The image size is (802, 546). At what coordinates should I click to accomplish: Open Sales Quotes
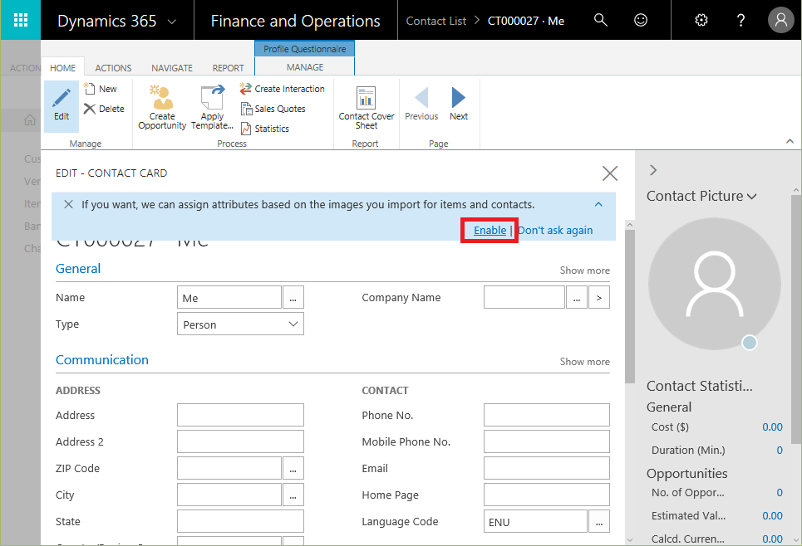(273, 109)
